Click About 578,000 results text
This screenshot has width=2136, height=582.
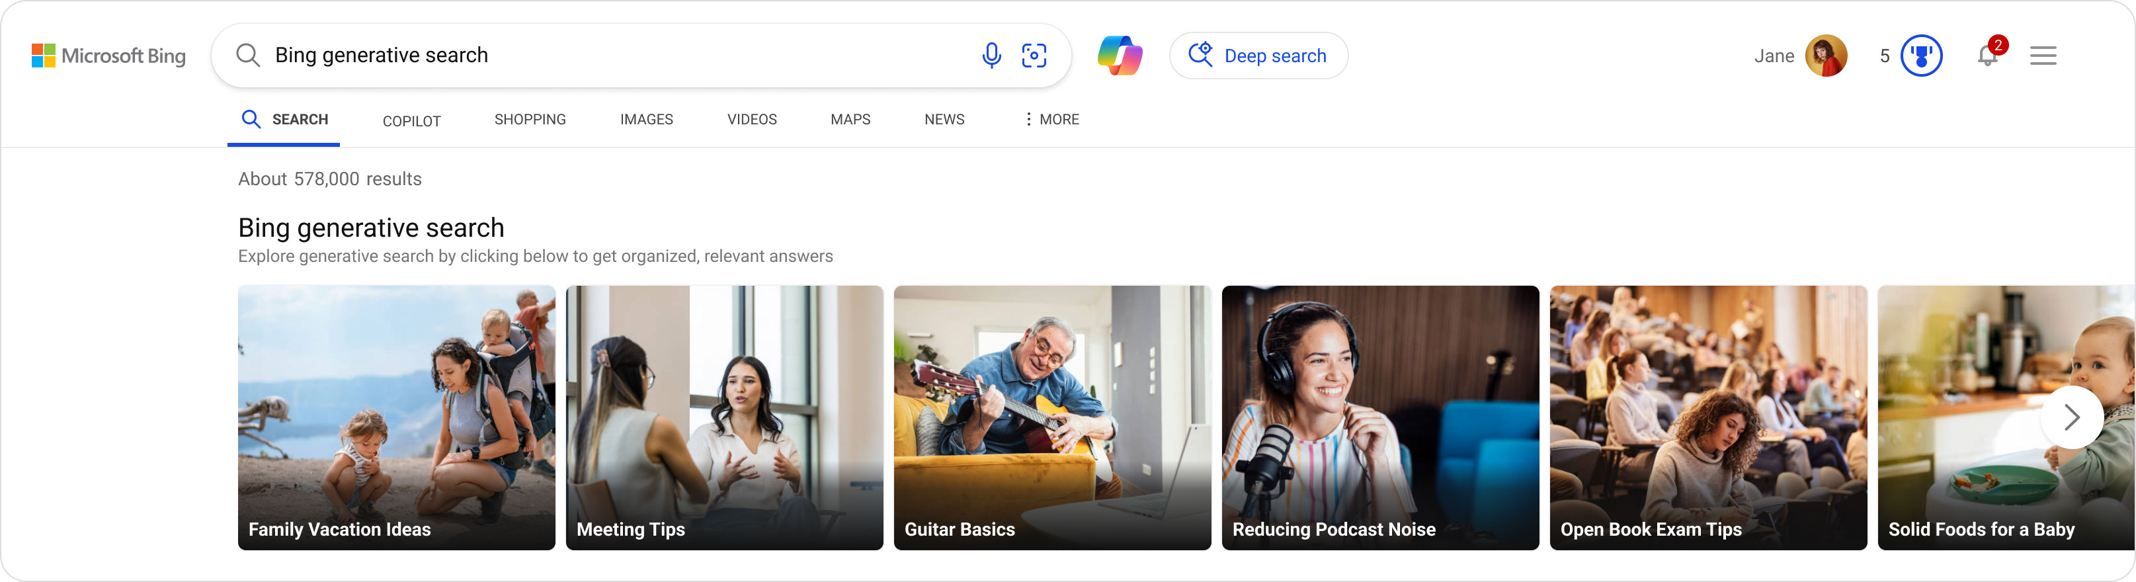[x=329, y=179]
